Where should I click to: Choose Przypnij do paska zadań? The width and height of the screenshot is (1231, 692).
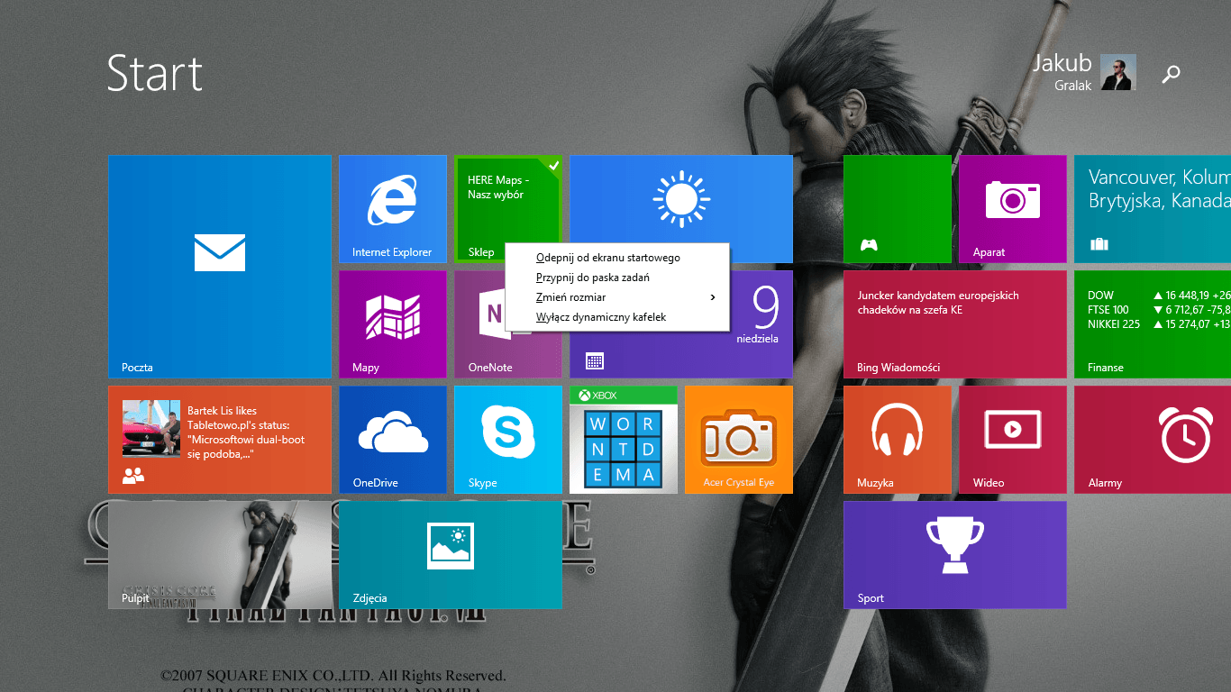pos(617,278)
